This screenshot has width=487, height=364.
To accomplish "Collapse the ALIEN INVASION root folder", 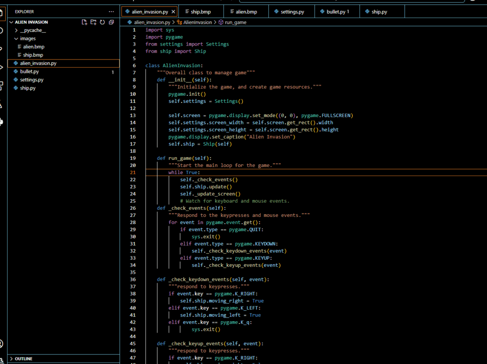I will (x=31, y=22).
